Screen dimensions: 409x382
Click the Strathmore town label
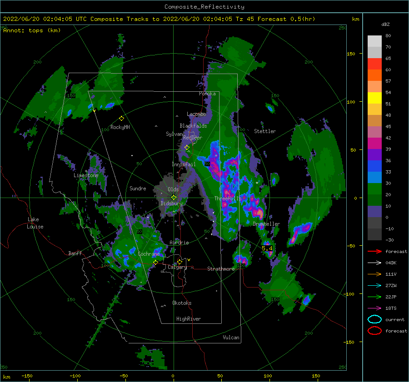[x=221, y=269]
